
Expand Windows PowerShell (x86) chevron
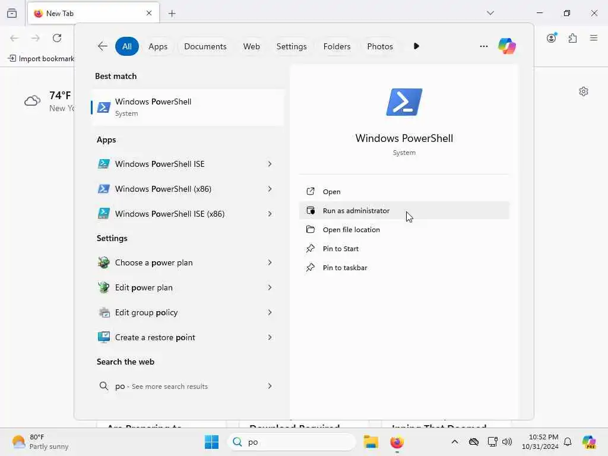[270, 189]
